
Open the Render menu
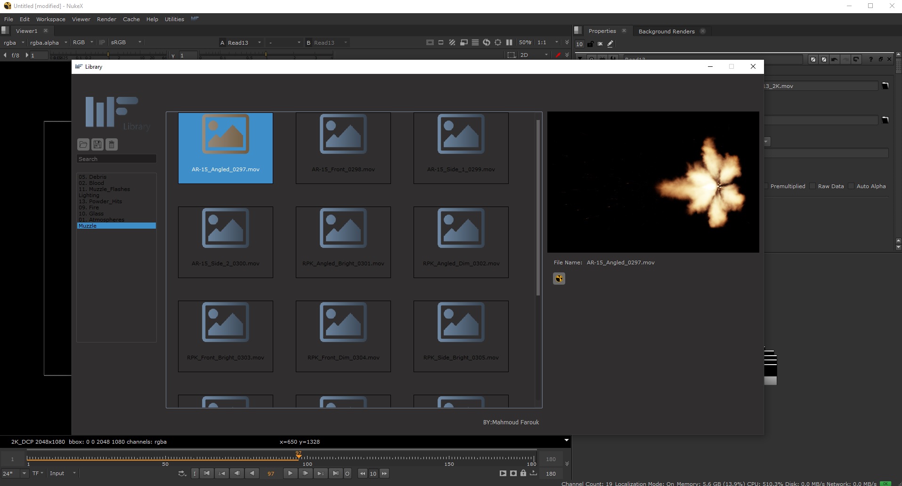tap(106, 19)
